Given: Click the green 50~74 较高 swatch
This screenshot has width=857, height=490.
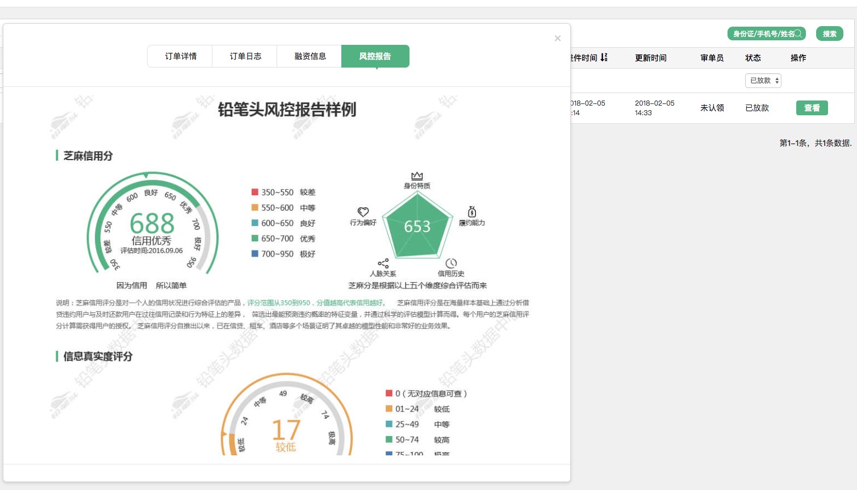Looking at the screenshot, I should click(x=389, y=439).
